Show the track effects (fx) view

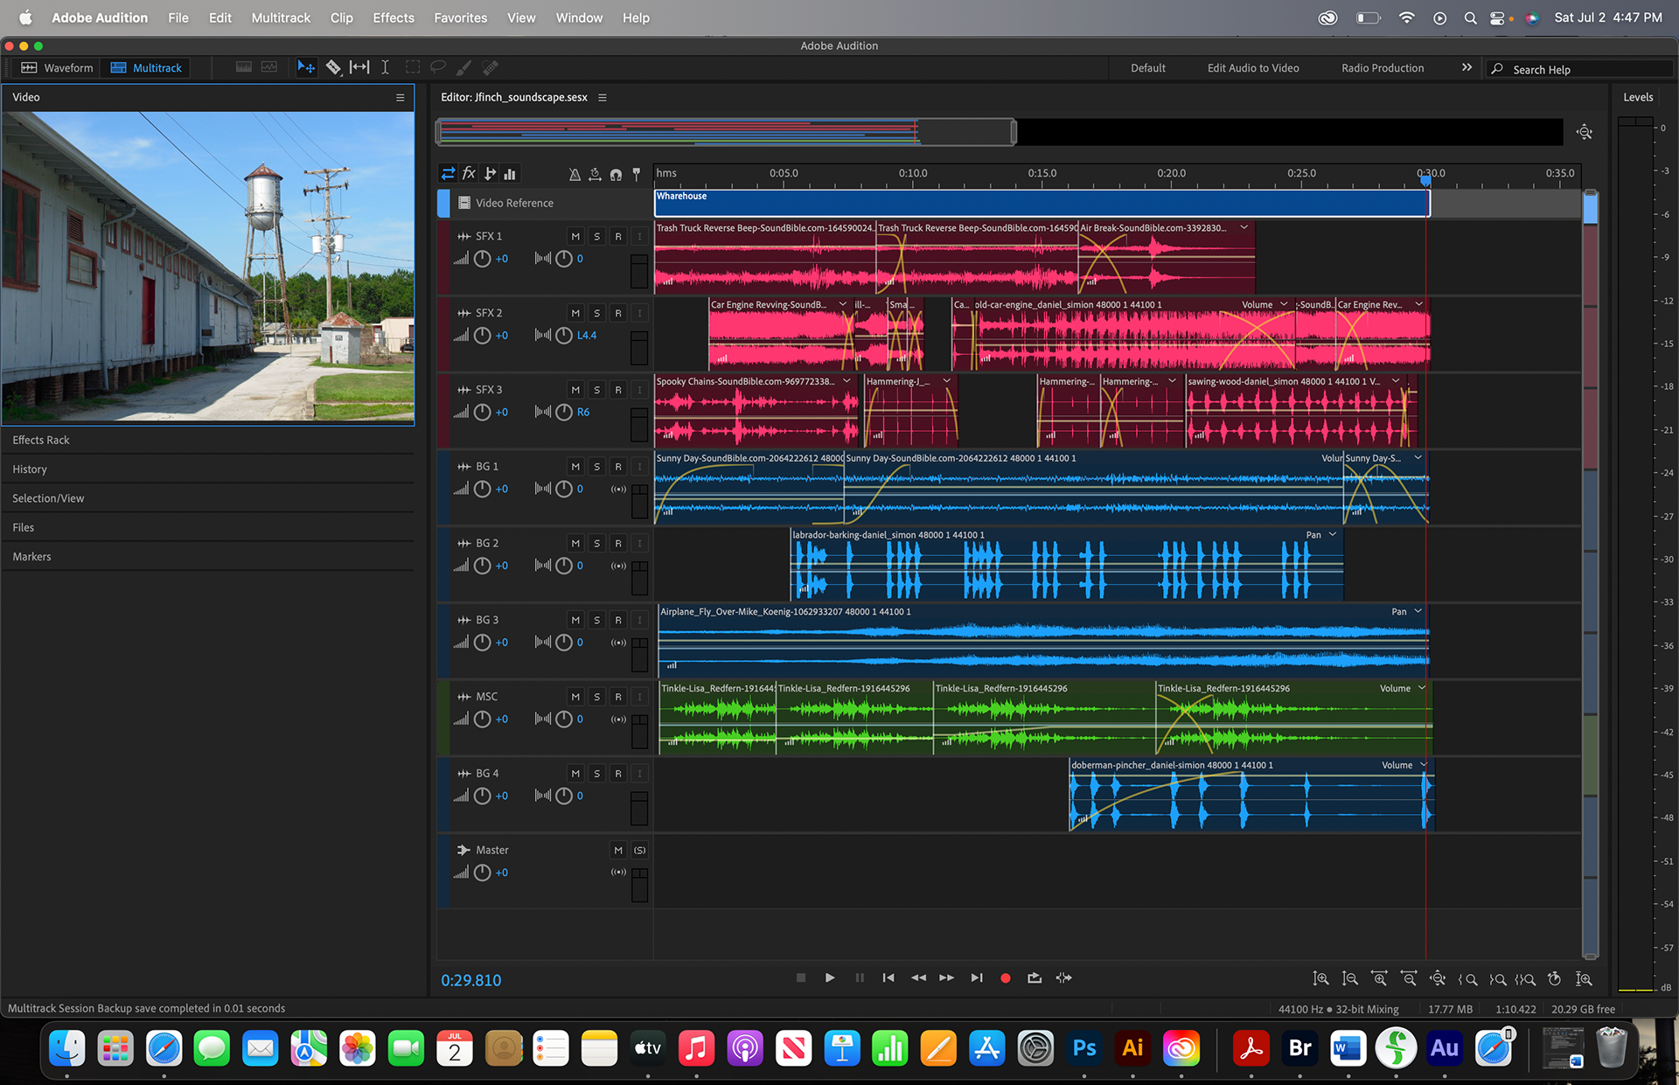[x=469, y=173]
